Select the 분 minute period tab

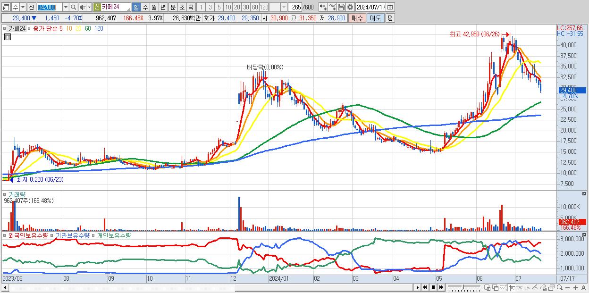tap(173, 7)
